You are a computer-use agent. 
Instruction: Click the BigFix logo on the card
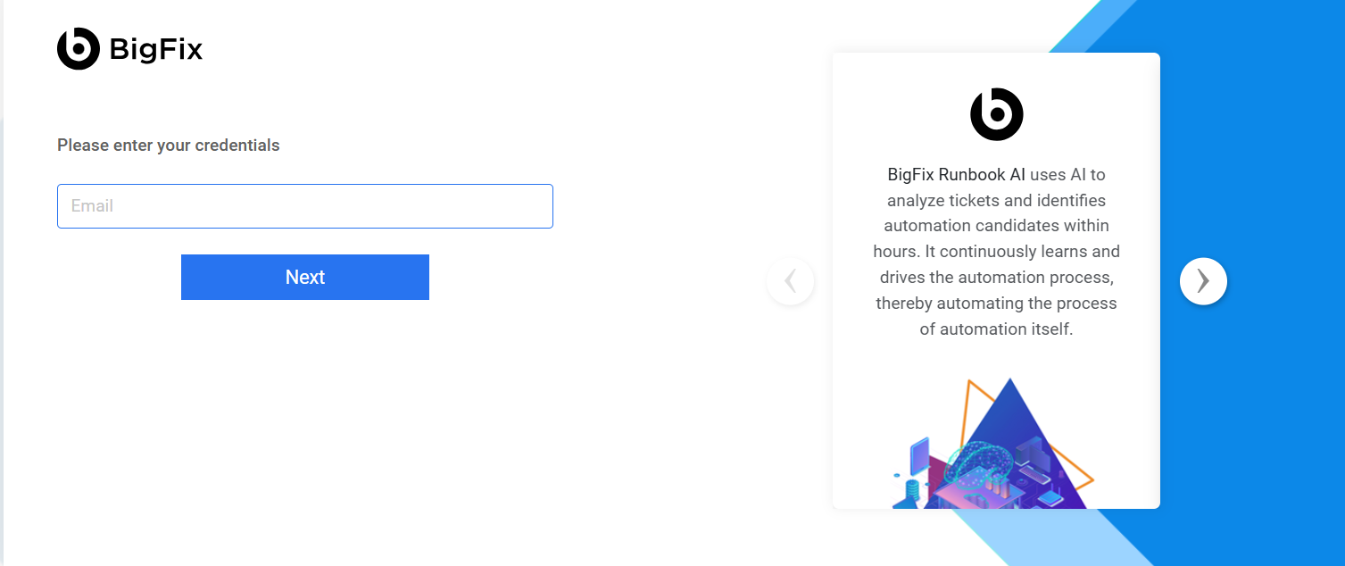[996, 114]
